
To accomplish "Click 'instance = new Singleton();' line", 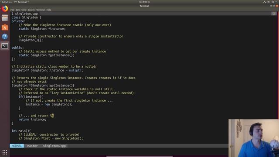I will click(x=49, y=104).
